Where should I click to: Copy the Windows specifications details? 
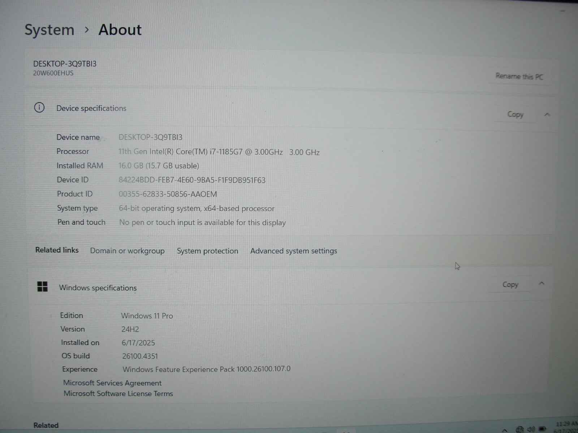click(x=510, y=284)
